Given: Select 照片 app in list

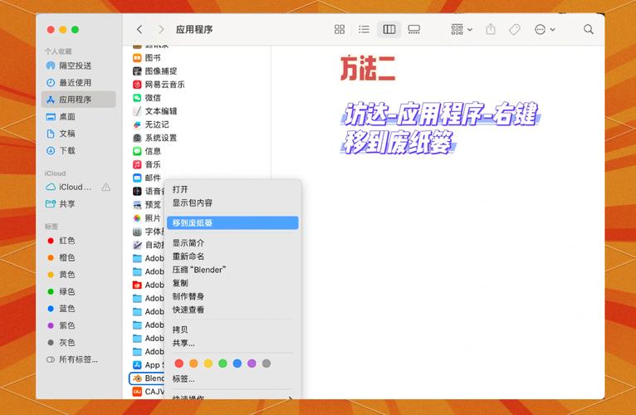Looking at the screenshot, I should click(x=147, y=218).
